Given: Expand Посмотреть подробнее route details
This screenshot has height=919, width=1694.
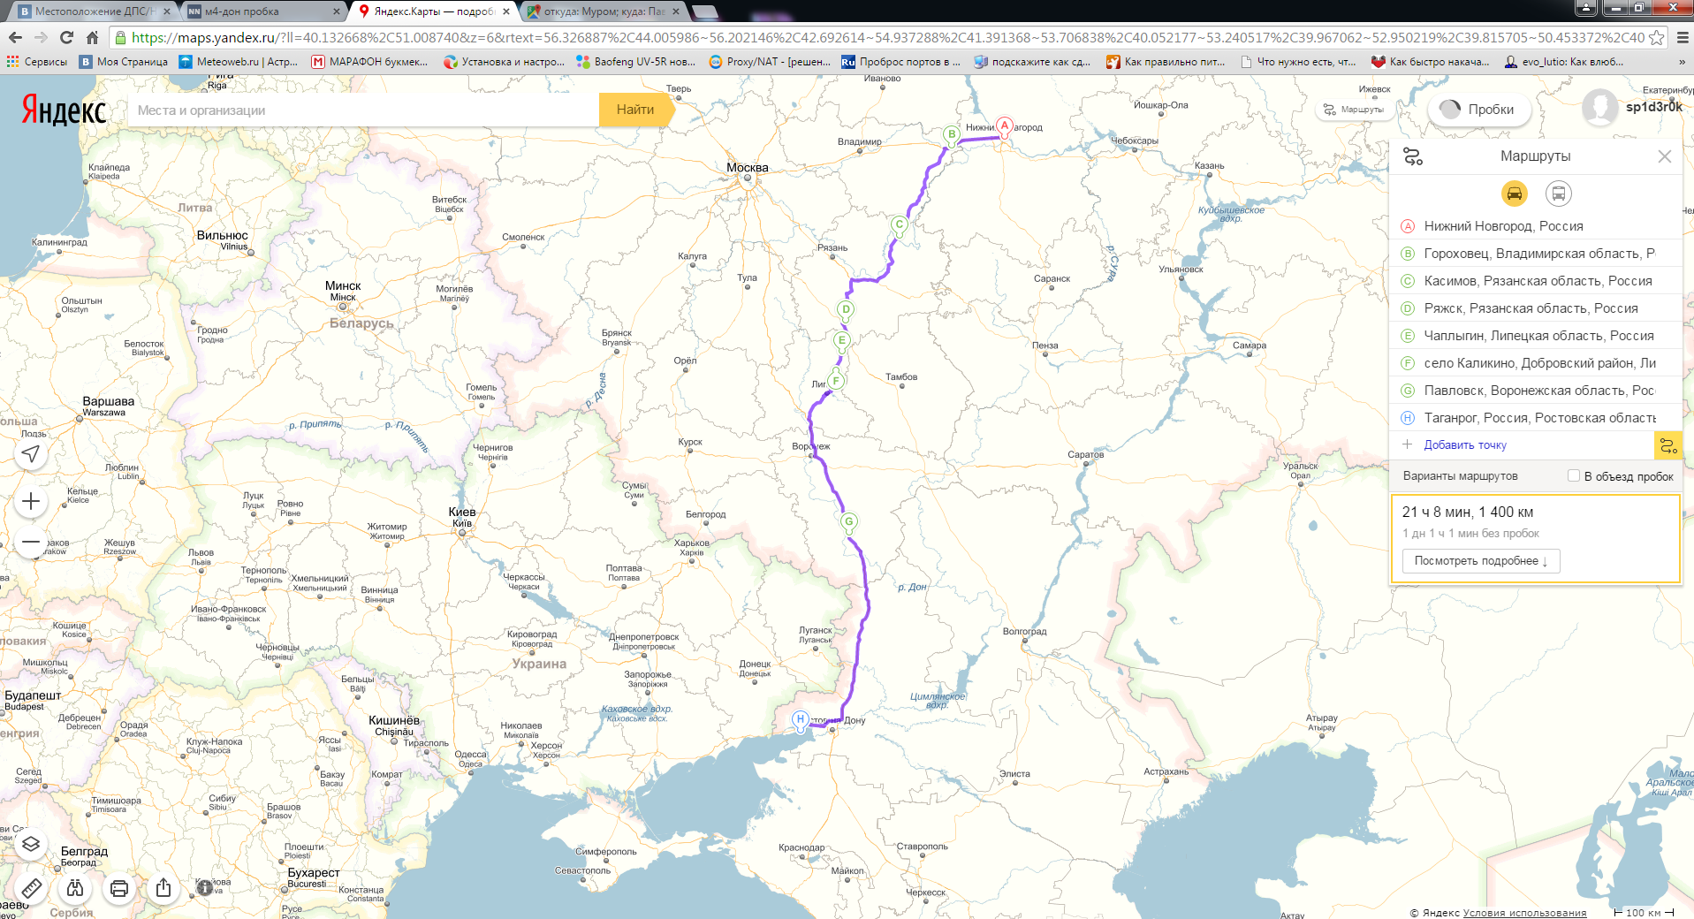Looking at the screenshot, I should (x=1481, y=561).
